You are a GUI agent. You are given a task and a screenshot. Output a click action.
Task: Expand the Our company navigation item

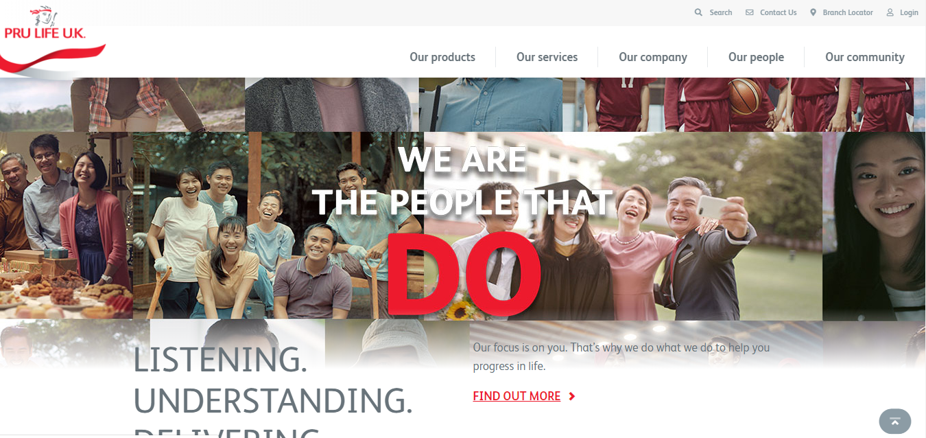pos(653,57)
